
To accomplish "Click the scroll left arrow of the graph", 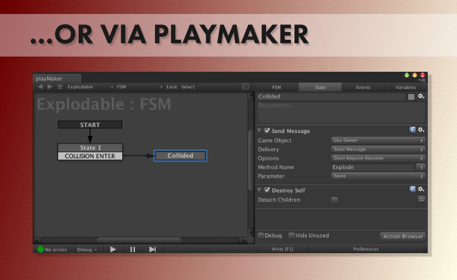I will click(37, 240).
